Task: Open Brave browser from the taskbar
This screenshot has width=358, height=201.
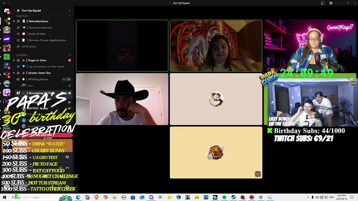Action: pos(96,197)
